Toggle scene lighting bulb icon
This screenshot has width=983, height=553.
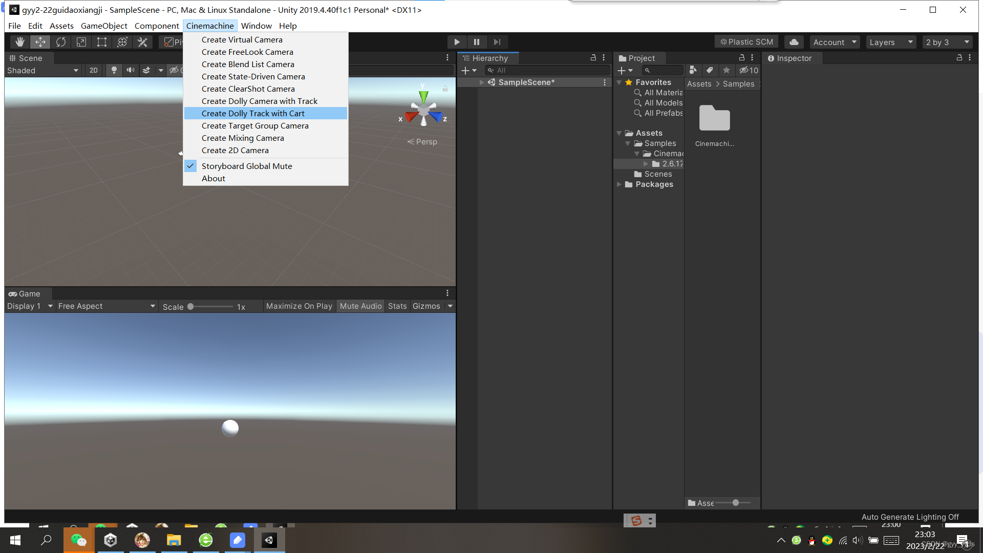[114, 70]
